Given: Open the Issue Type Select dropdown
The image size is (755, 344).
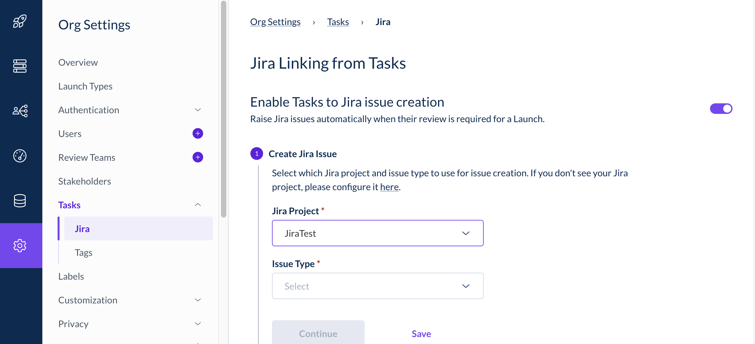Looking at the screenshot, I should [377, 286].
